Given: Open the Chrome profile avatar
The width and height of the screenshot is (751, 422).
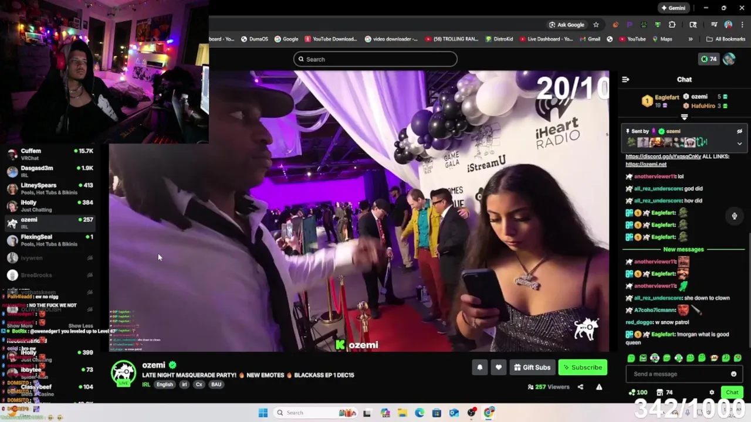Looking at the screenshot, I should click(x=728, y=25).
